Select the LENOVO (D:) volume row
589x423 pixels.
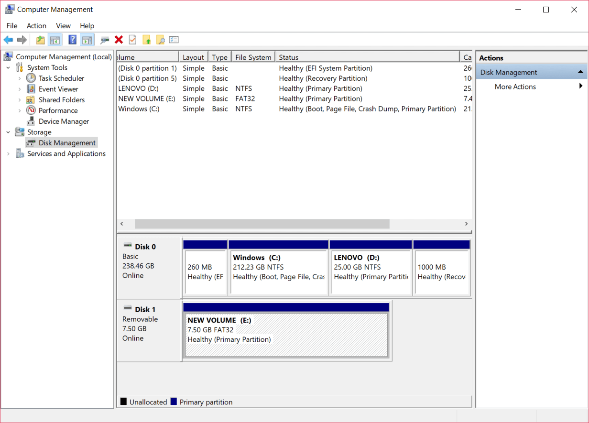(294, 88)
